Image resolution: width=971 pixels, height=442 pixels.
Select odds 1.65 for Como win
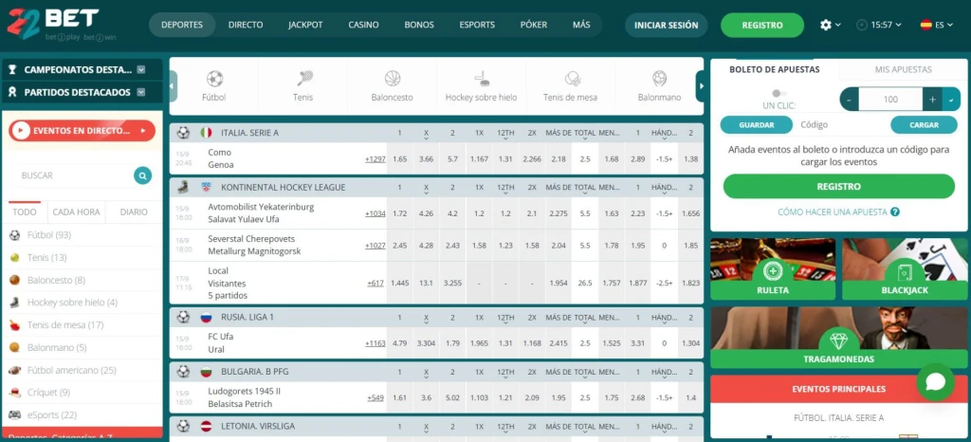click(x=400, y=159)
